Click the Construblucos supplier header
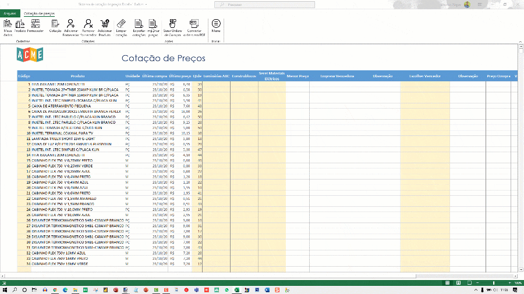The height and width of the screenshot is (294, 524). click(244, 76)
